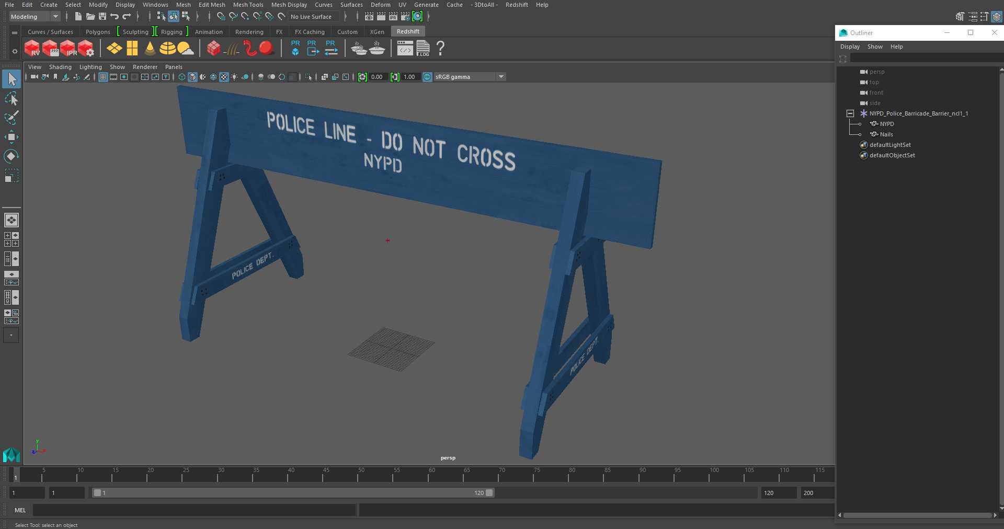This screenshot has height=529, width=1004.
Task: Click the range slider end handle at 120
Action: 489,493
